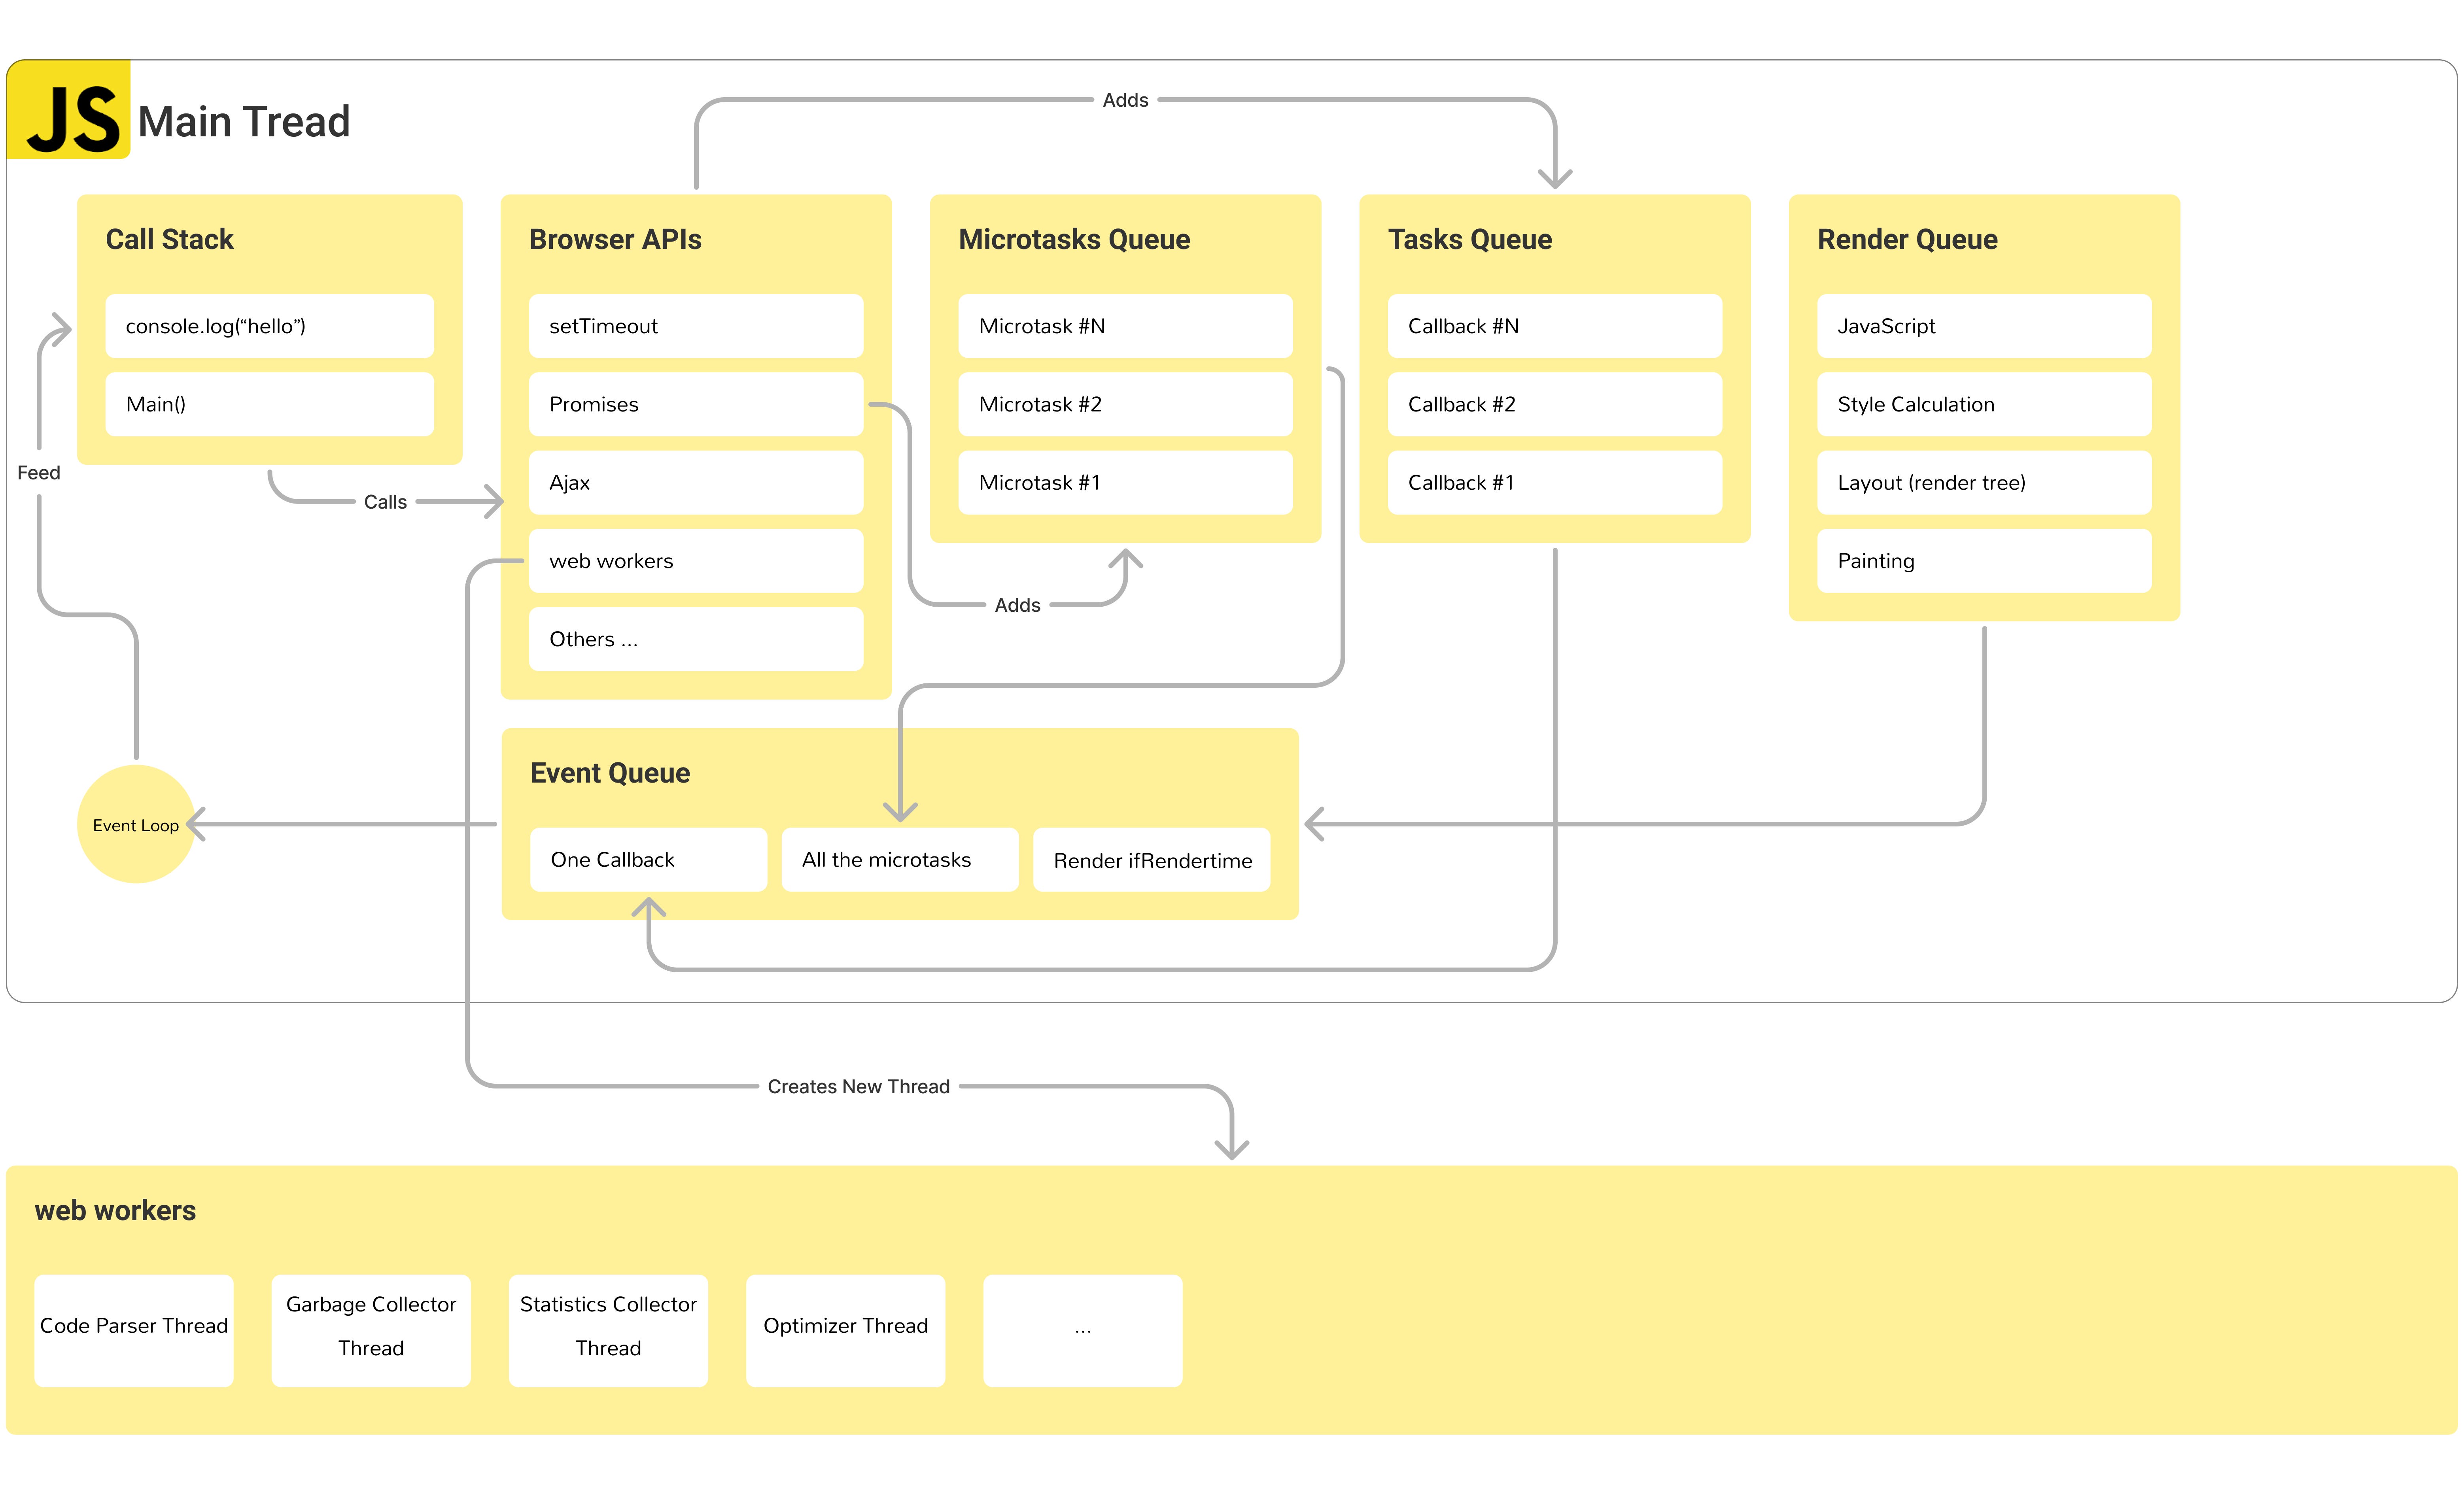2464x1494 pixels.
Task: Click the Promises item
Action: tap(695, 404)
